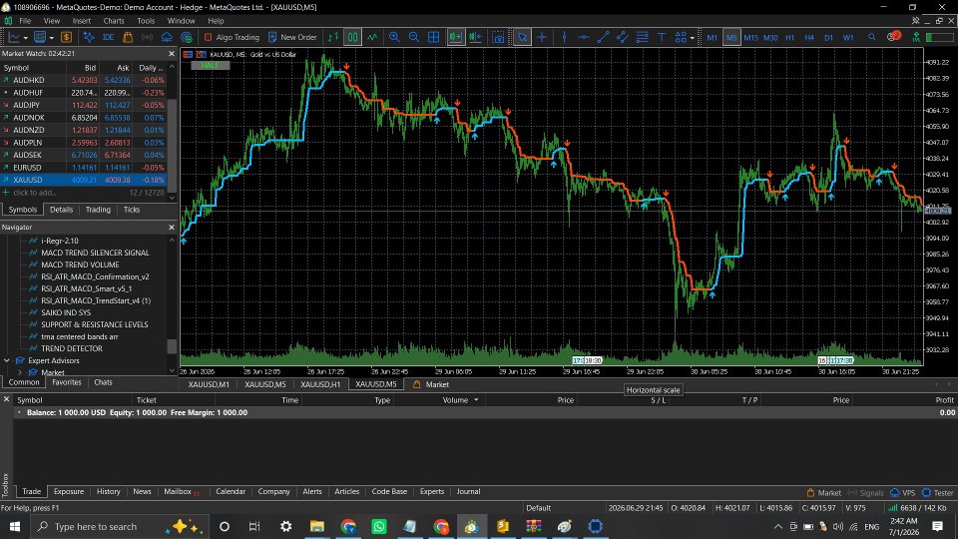958x539 pixels.
Task: Select AUDJPY row in Market Watch
Action: pos(83,105)
